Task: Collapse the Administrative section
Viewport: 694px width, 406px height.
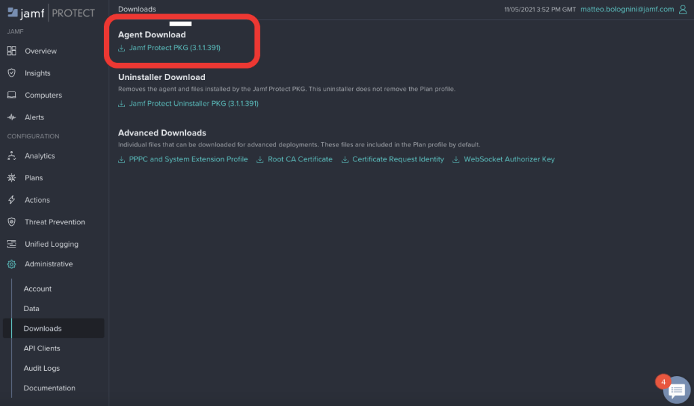Action: pos(48,264)
